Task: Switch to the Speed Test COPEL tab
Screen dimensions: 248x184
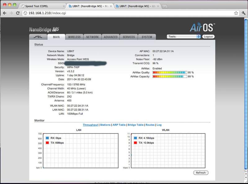Action: pos(42,6)
